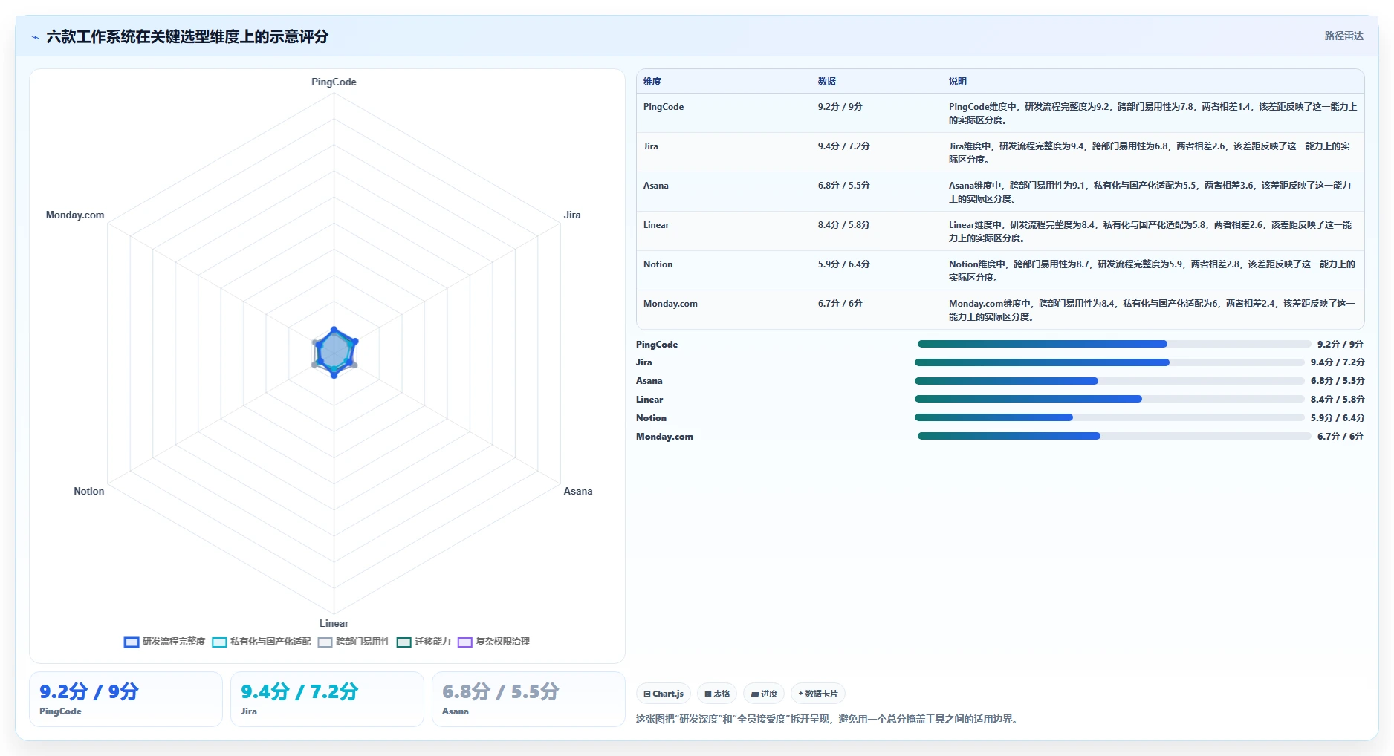1394x756 pixels.
Task: Click the Linear description text in the table
Action: point(1150,232)
